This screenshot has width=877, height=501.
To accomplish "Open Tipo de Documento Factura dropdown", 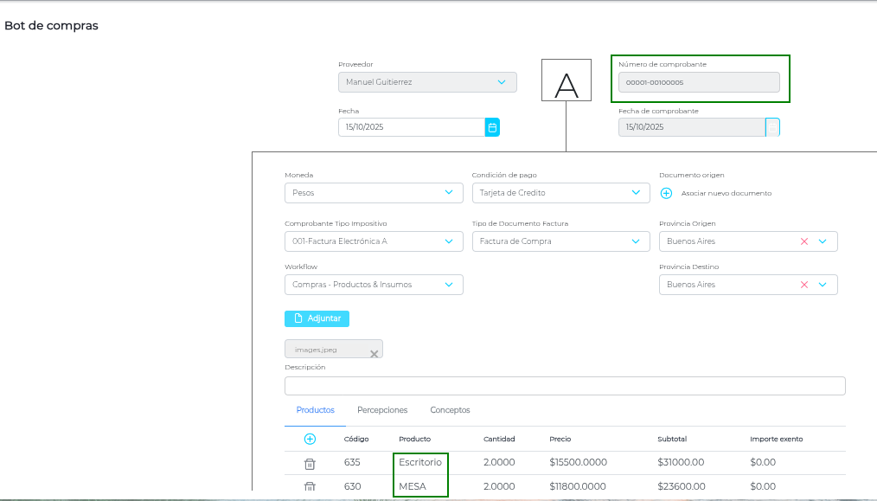I will click(561, 241).
